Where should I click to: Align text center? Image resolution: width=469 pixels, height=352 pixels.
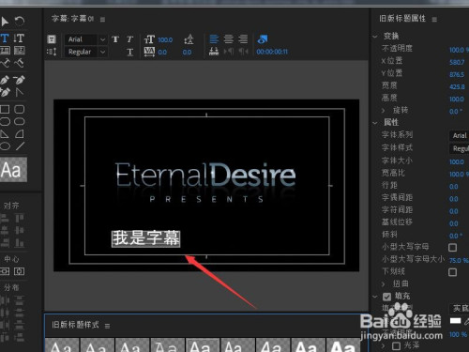point(229,39)
